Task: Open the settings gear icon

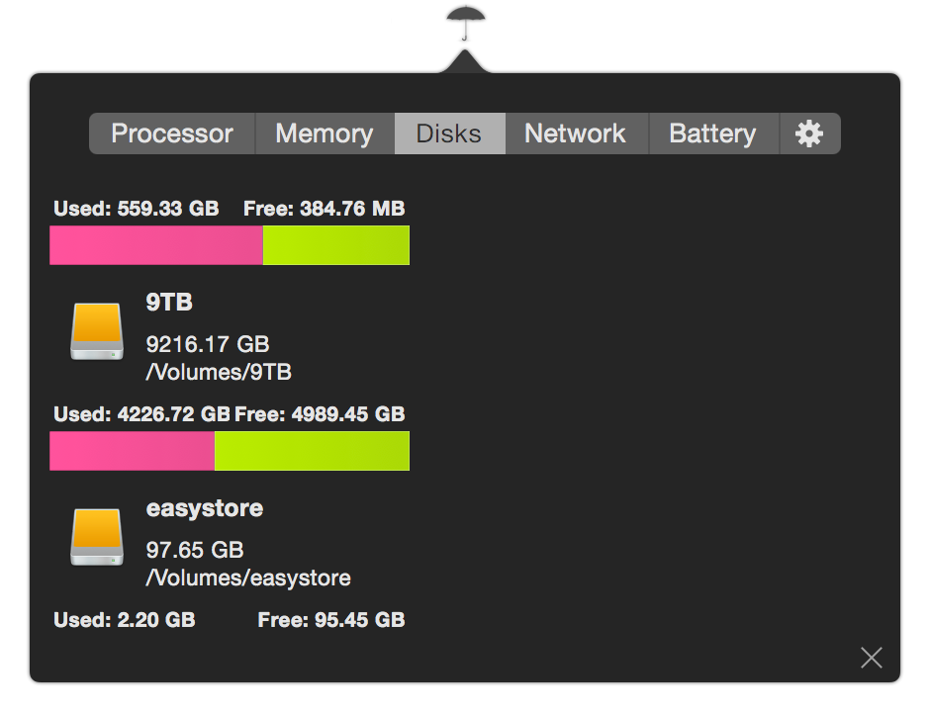Action: pos(809,133)
